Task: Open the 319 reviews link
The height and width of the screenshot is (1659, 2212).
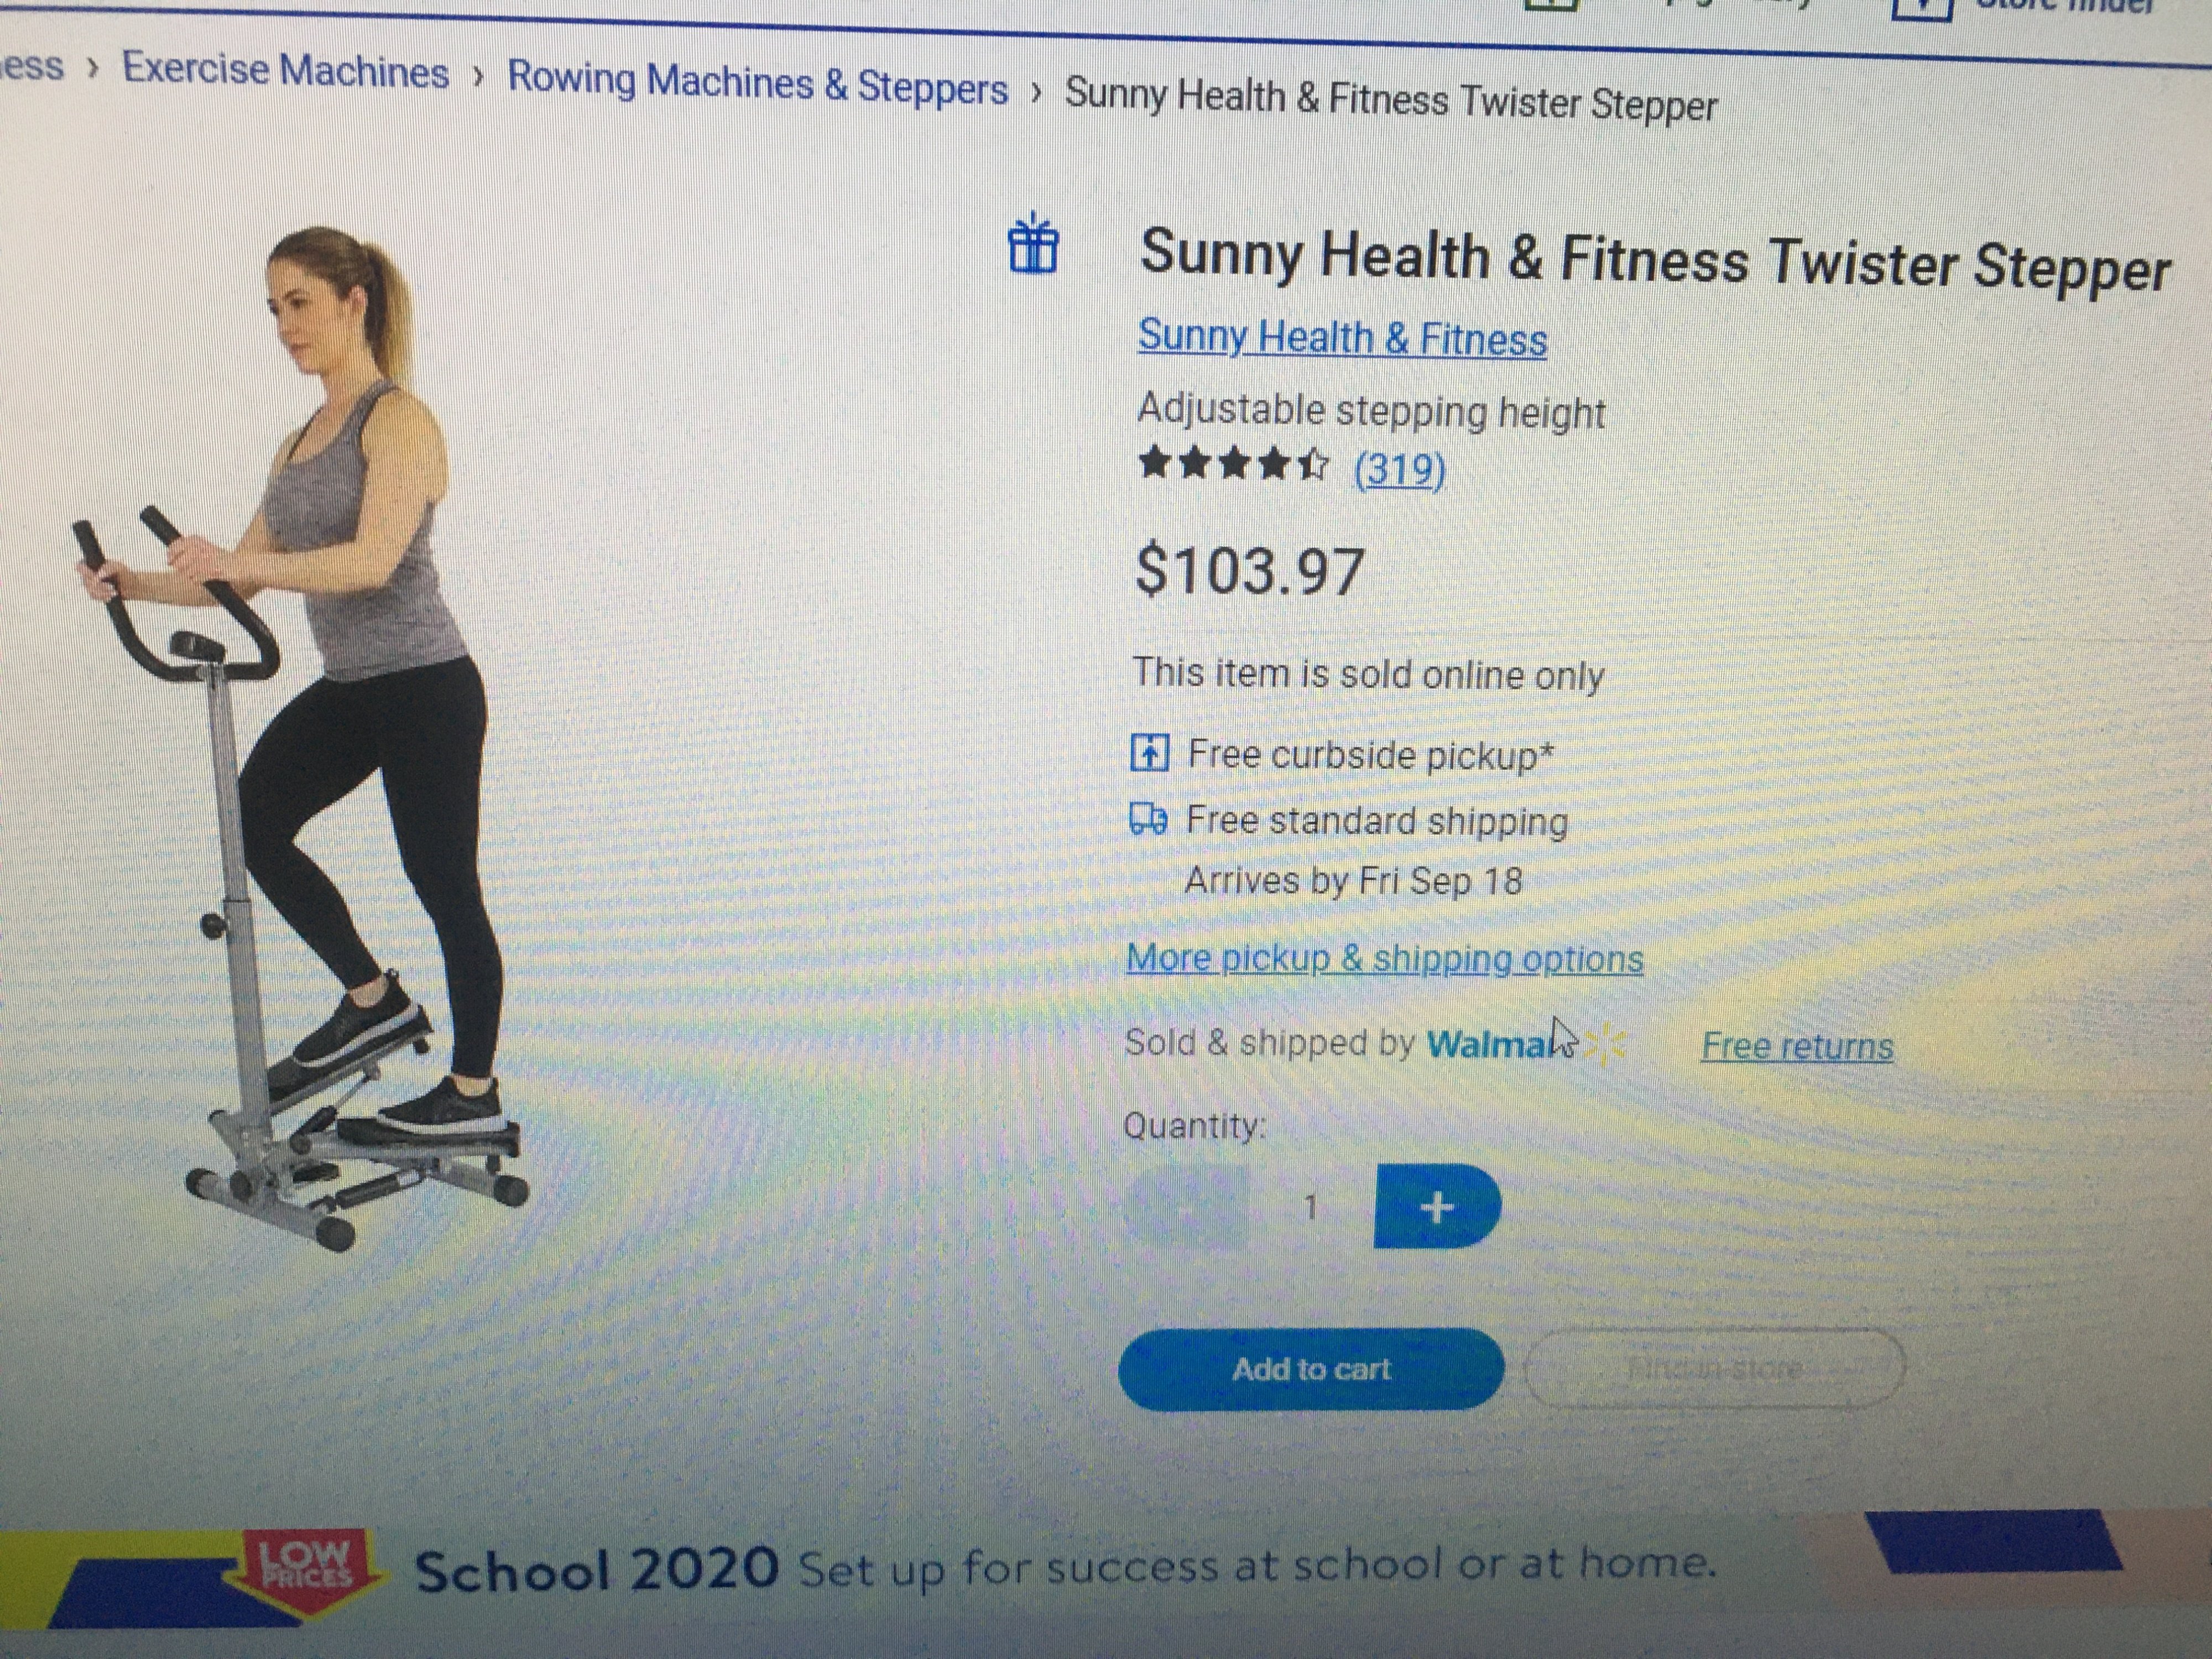Action: (1399, 469)
